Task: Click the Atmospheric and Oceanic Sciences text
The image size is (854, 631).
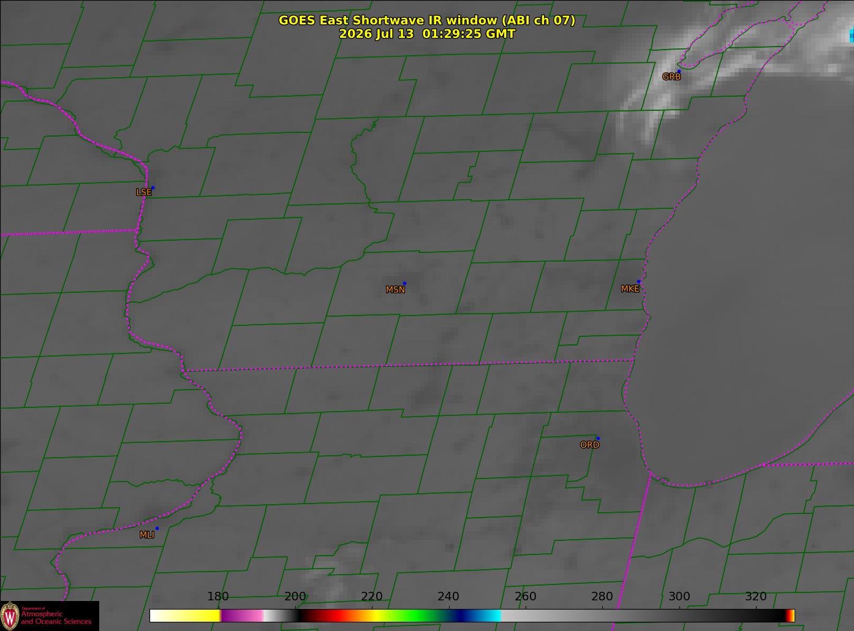Action: 56,618
